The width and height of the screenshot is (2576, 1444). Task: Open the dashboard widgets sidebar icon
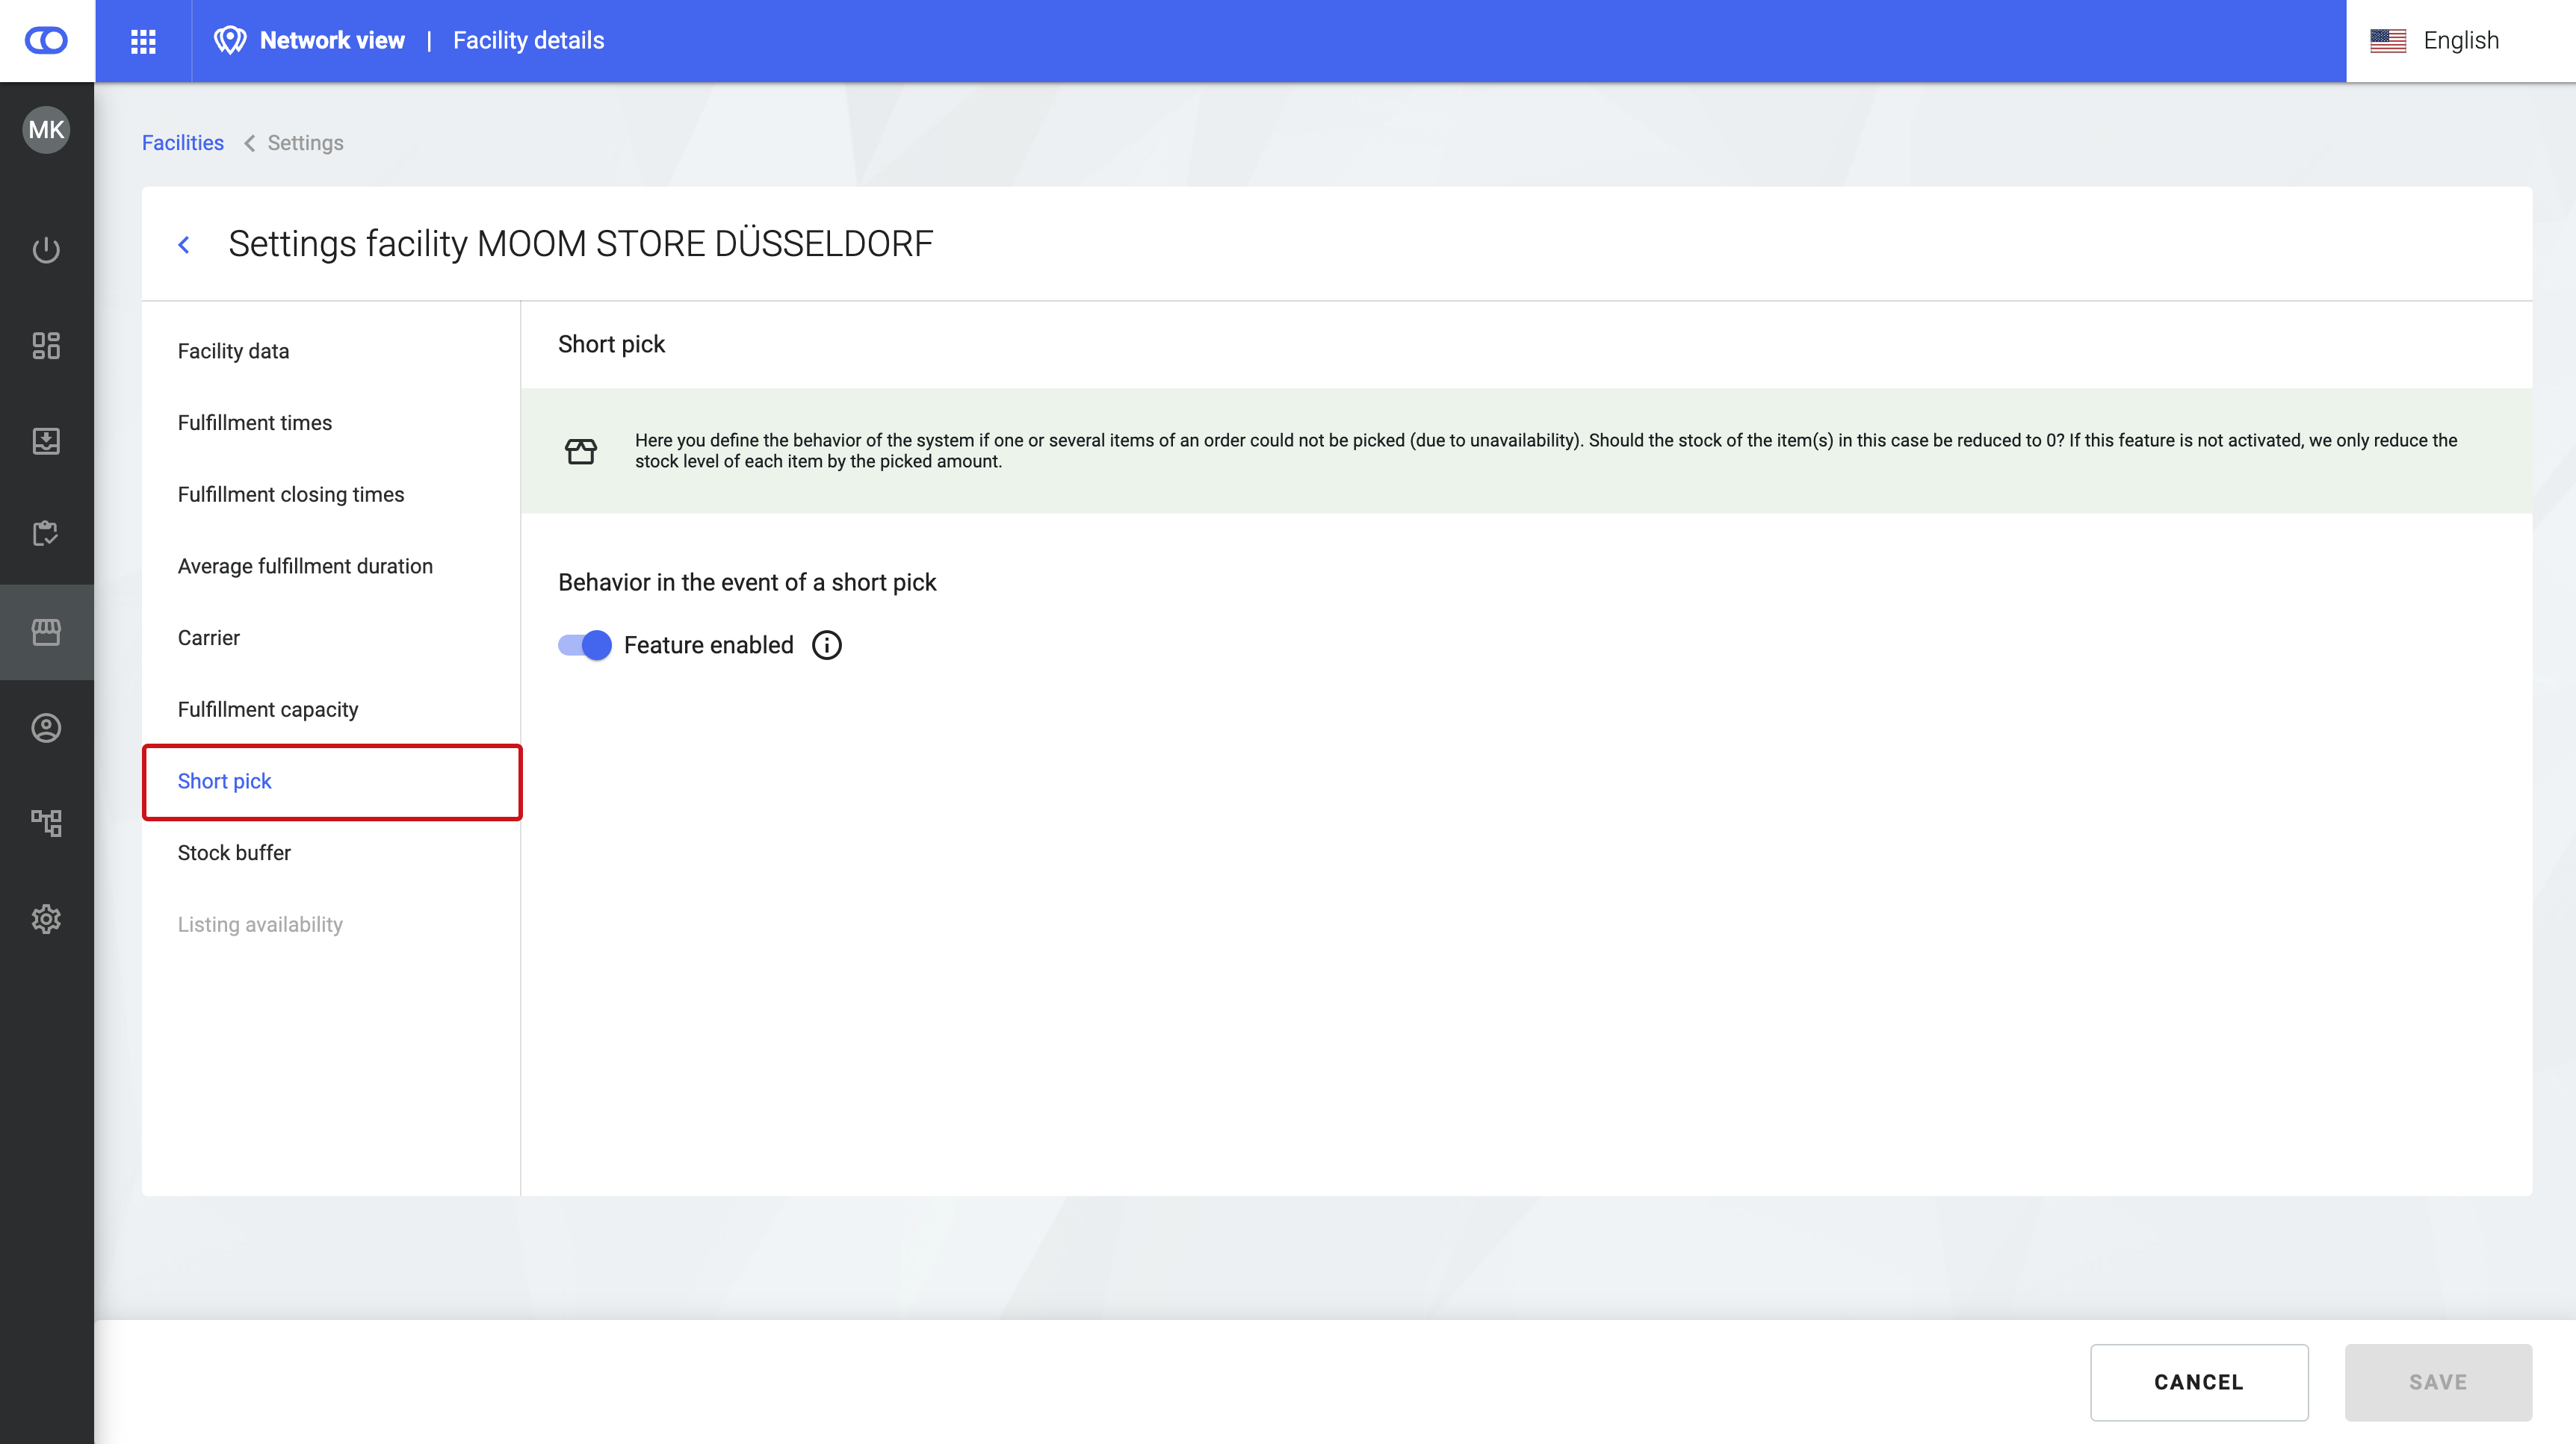pos(46,345)
